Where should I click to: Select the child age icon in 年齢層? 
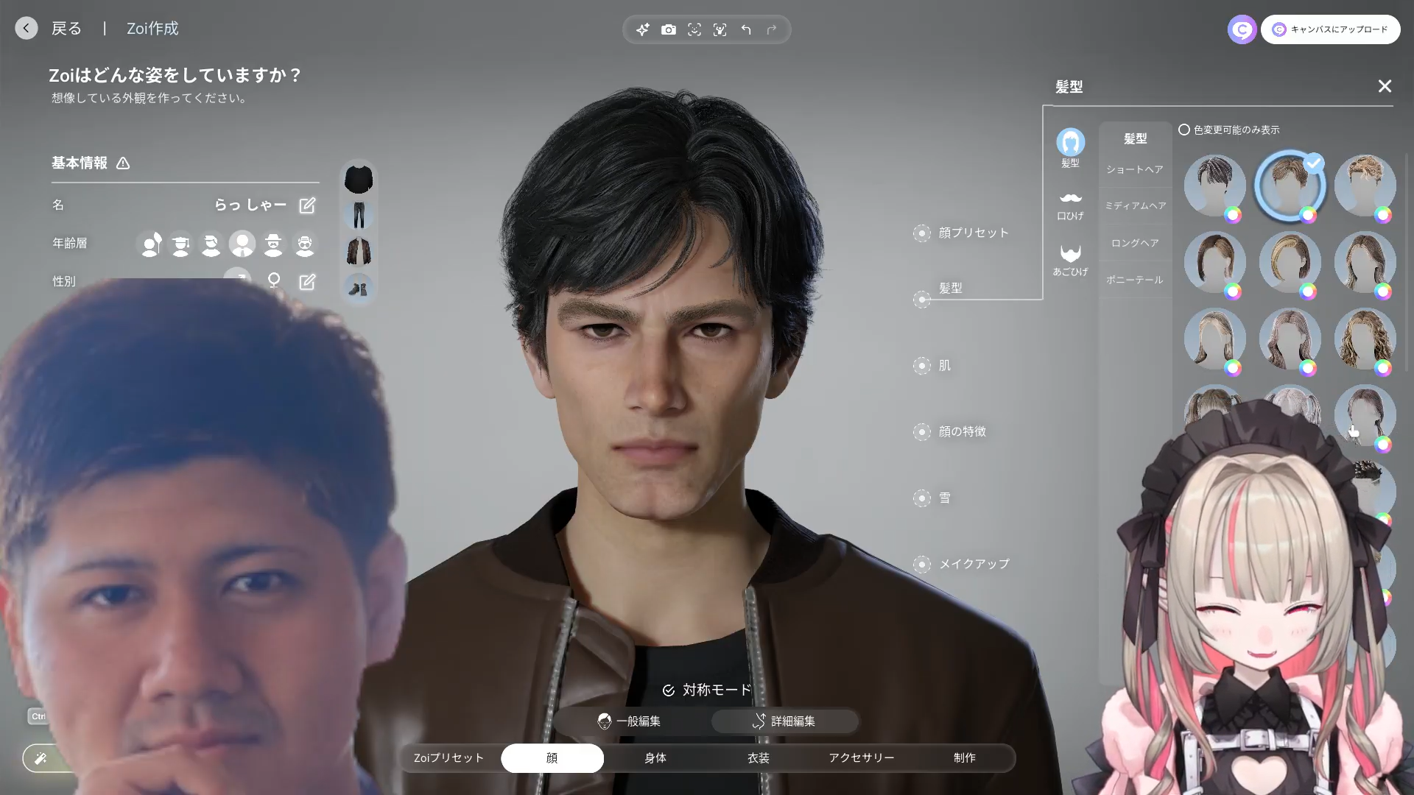(x=151, y=244)
